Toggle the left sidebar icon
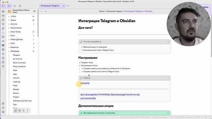Image resolution: width=212 pixels, height=119 pixels. tap(3, 6)
